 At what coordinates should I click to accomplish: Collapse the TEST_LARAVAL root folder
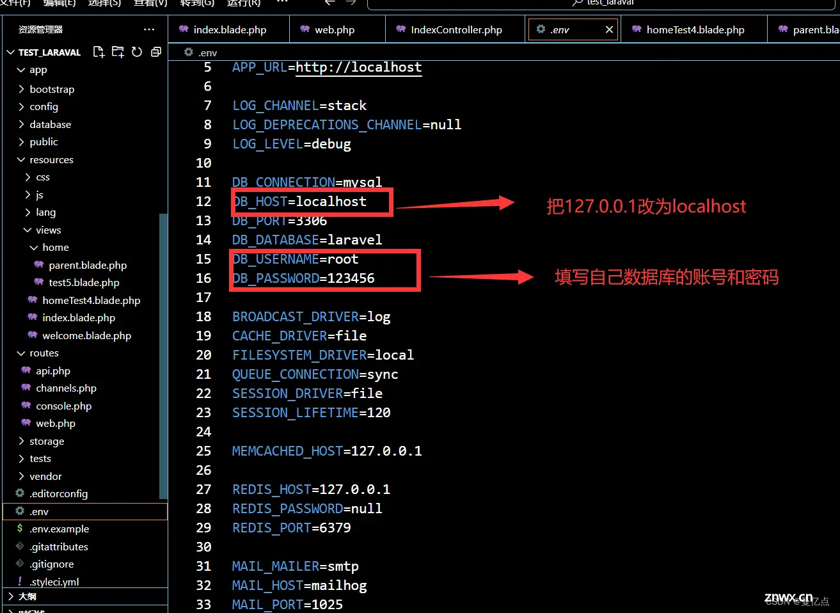(11, 52)
